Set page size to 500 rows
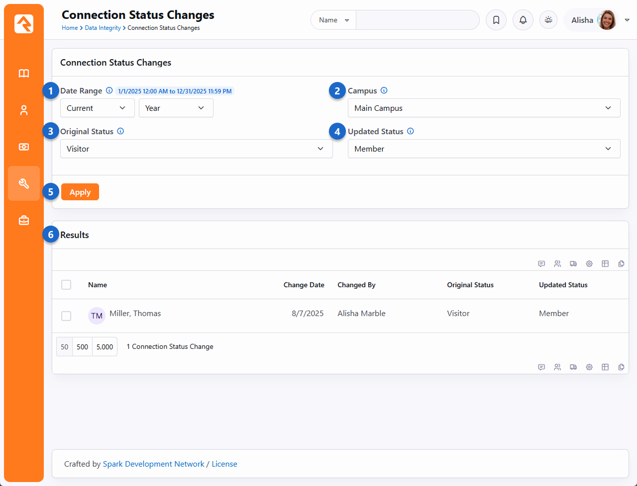 pos(83,347)
